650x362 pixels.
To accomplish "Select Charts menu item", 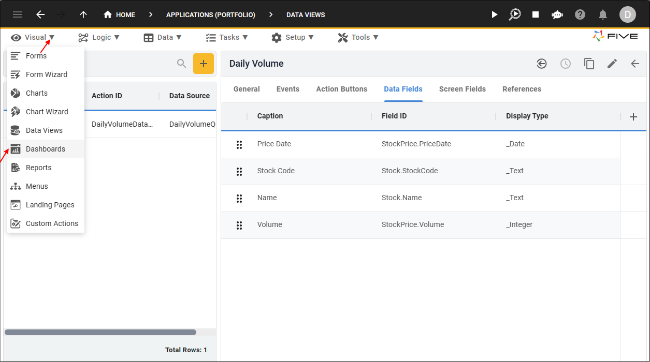I will 46,93.
